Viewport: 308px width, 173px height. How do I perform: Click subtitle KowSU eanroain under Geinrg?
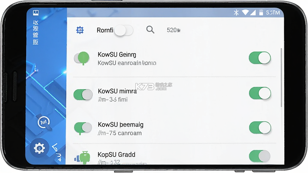127,63
